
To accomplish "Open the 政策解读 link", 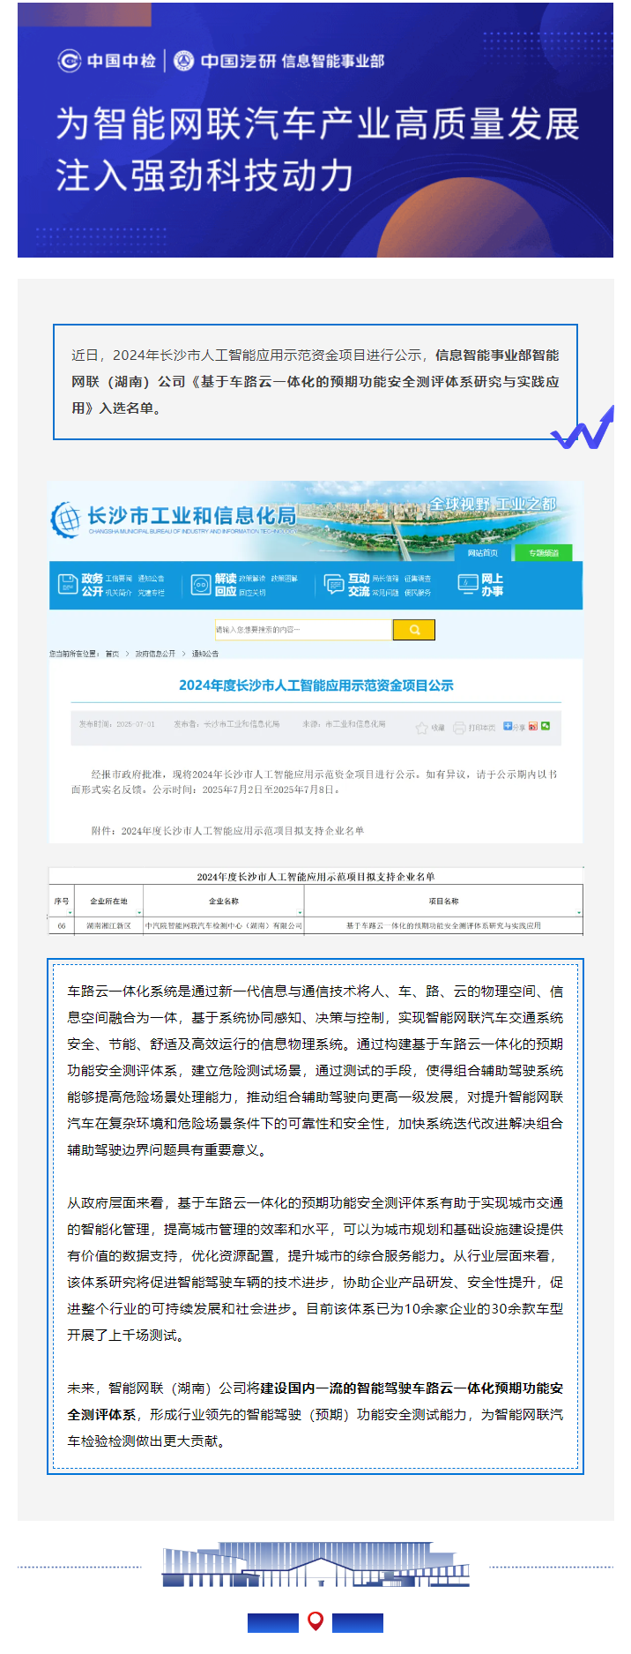I will [x=252, y=579].
